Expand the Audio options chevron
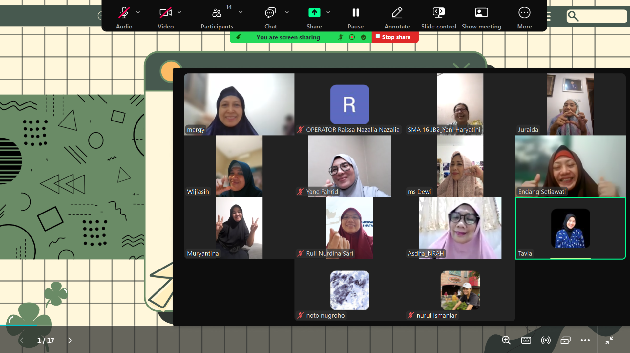The image size is (630, 353). coord(138,12)
